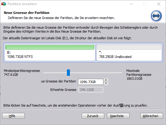Focus the new partition size input field
166x125 pixels.
90,82
